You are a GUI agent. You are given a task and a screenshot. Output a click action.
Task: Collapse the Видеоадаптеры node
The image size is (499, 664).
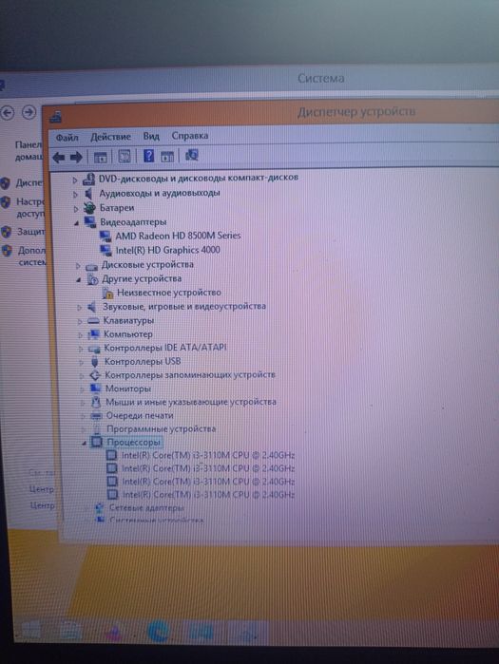click(x=77, y=223)
